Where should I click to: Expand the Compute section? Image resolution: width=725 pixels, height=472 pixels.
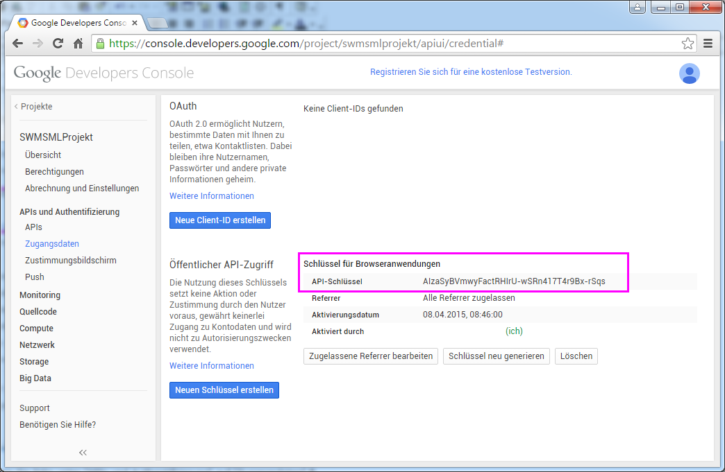pyautogui.click(x=36, y=329)
